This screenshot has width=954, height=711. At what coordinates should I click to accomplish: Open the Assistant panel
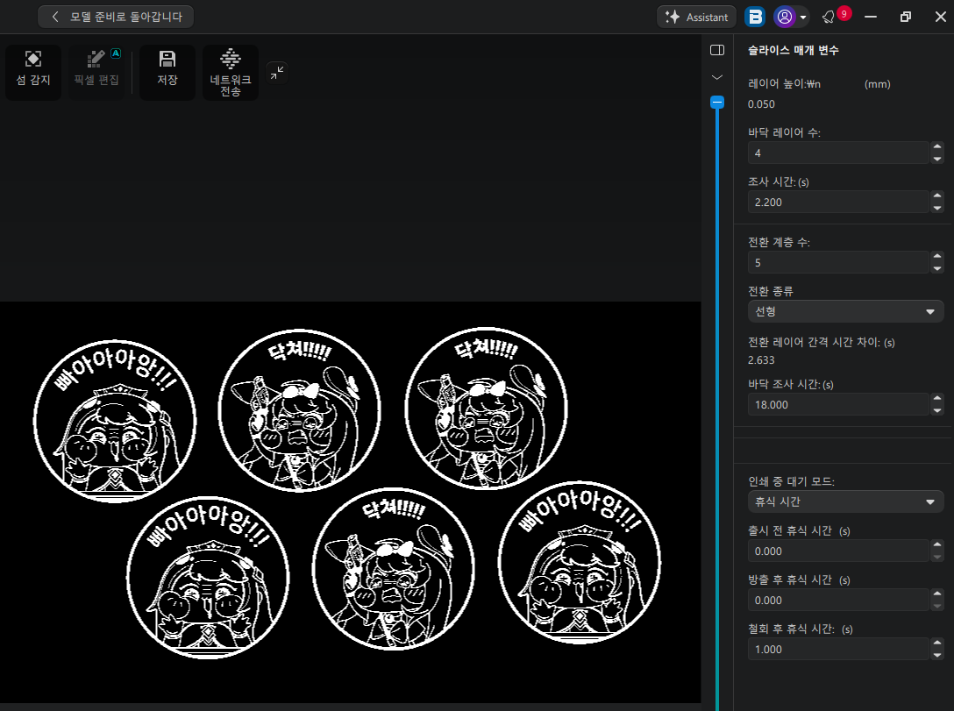696,17
